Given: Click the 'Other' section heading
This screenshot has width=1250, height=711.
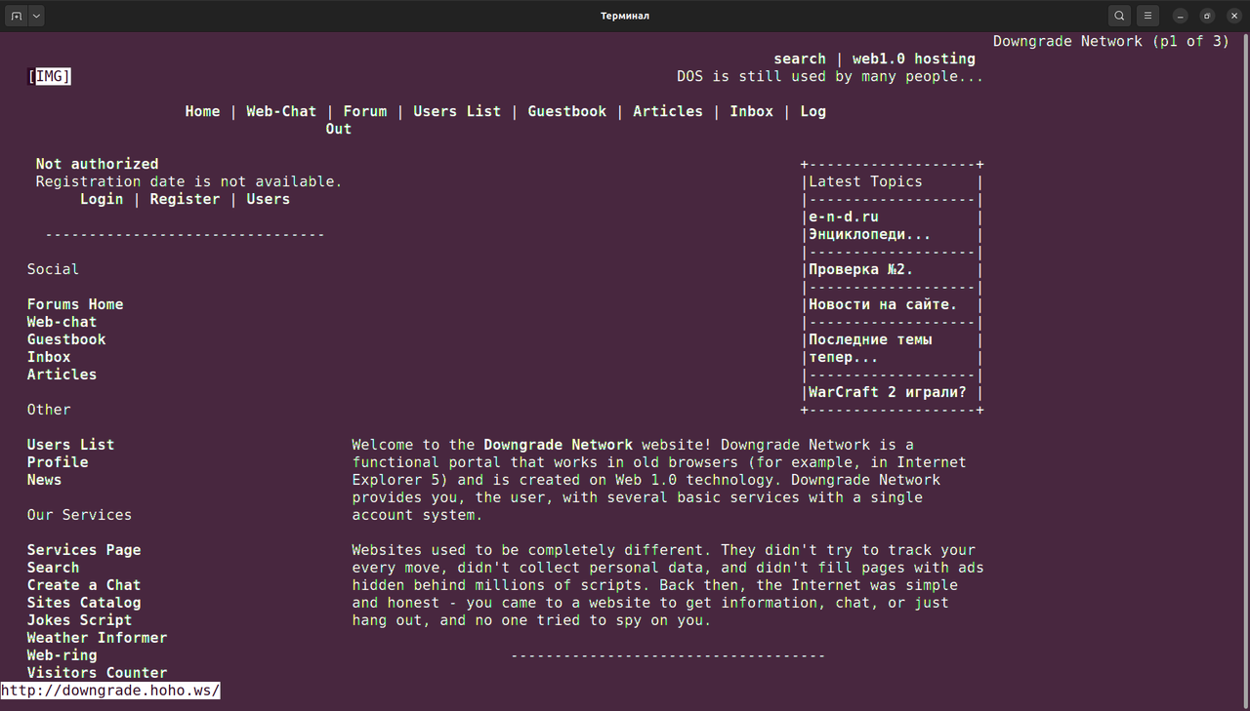Looking at the screenshot, I should coord(49,410).
